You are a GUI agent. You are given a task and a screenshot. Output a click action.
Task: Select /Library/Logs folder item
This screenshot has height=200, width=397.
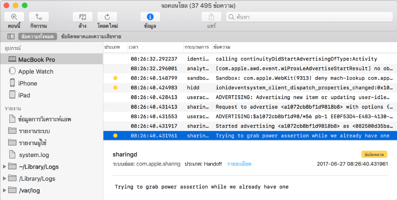[51, 178]
